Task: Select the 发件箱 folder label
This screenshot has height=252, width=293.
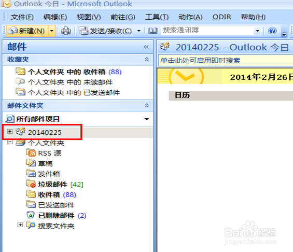Action: [49, 174]
